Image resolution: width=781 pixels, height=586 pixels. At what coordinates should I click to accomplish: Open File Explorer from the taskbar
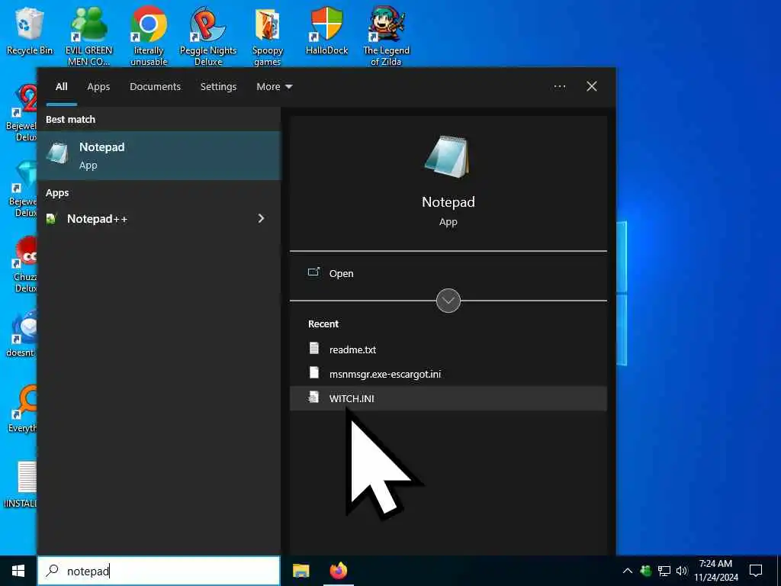301,571
